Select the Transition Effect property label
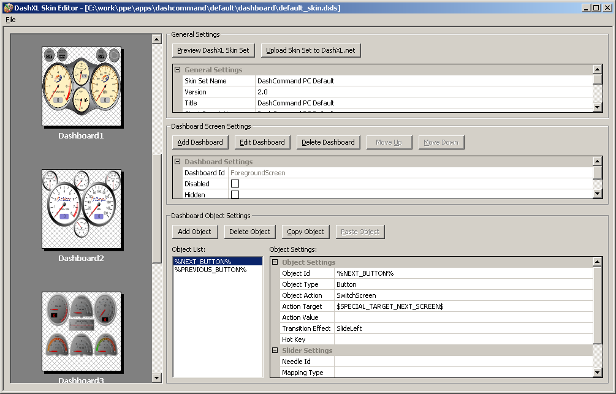Screen dimensions: 616x394 (306, 328)
